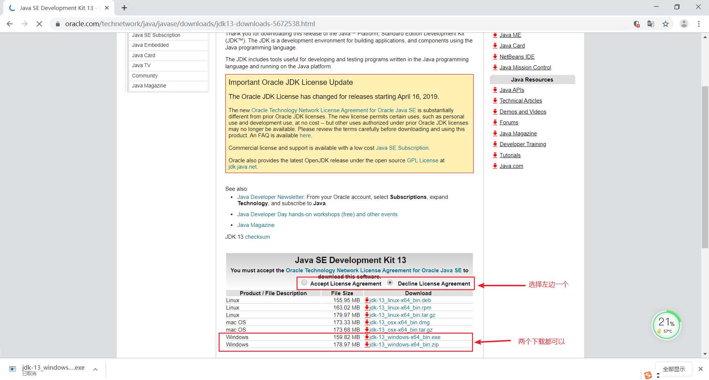Viewport: 709px width, 380px height.
Task: Select Decline License Agreement radio button
Action: point(390,283)
